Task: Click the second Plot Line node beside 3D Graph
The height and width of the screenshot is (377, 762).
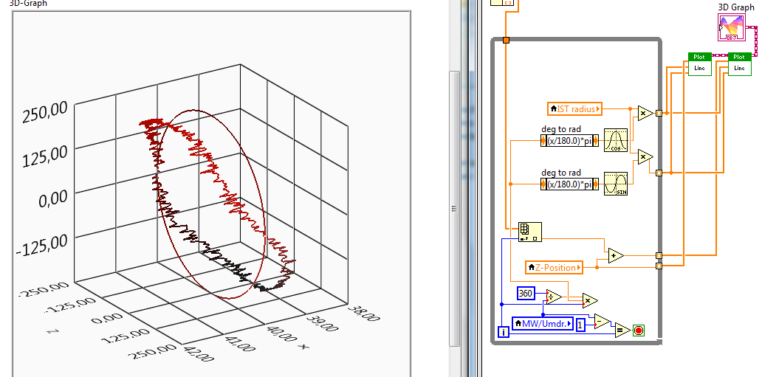Action: (x=739, y=63)
